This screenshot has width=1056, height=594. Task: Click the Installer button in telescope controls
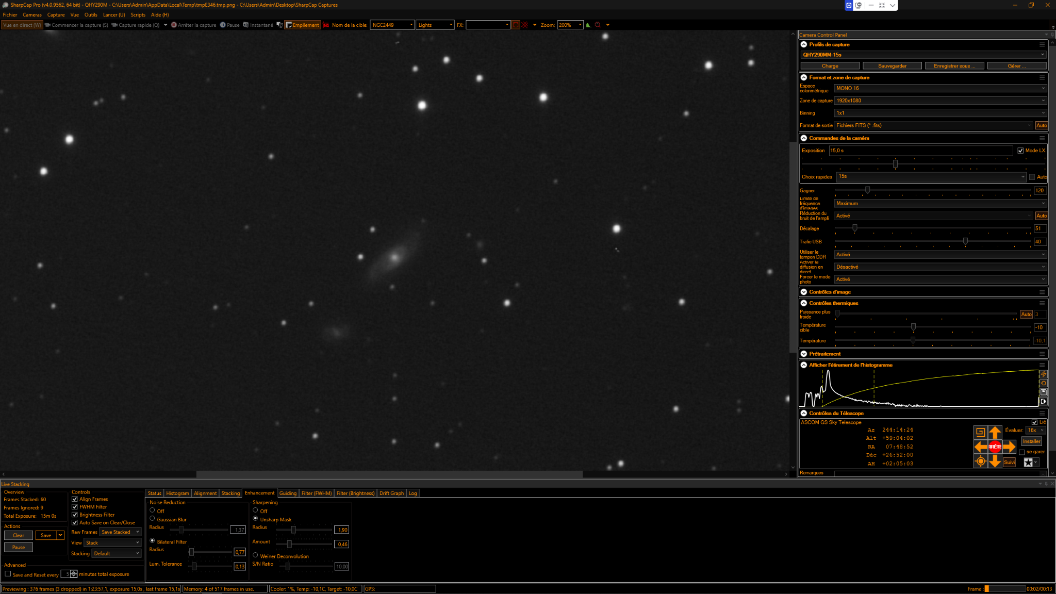pos(1031,441)
